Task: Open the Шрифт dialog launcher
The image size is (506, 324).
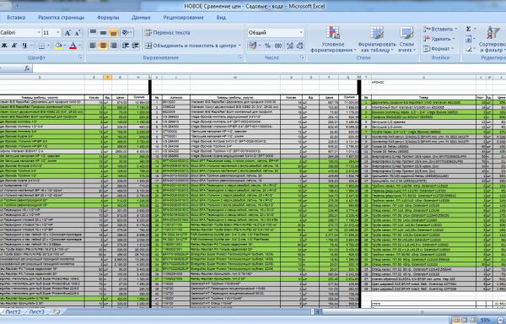Action: pyautogui.click(x=81, y=57)
